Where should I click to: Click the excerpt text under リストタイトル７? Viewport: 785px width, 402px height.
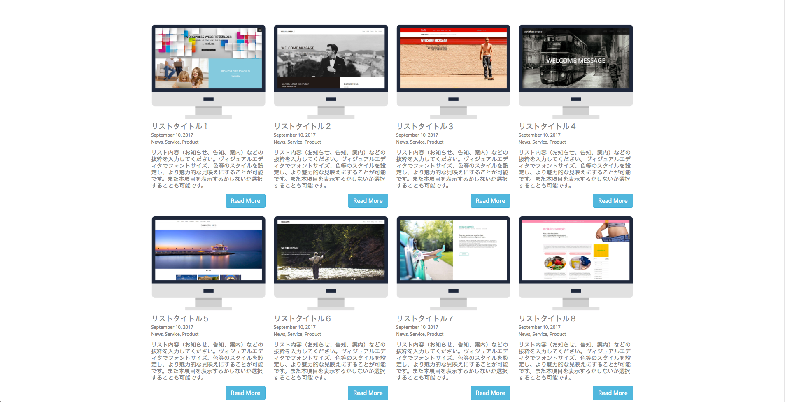click(452, 361)
